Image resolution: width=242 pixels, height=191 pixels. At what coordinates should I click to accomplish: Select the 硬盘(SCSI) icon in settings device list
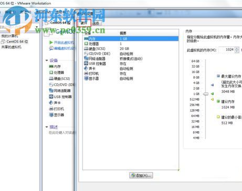coord(86,48)
